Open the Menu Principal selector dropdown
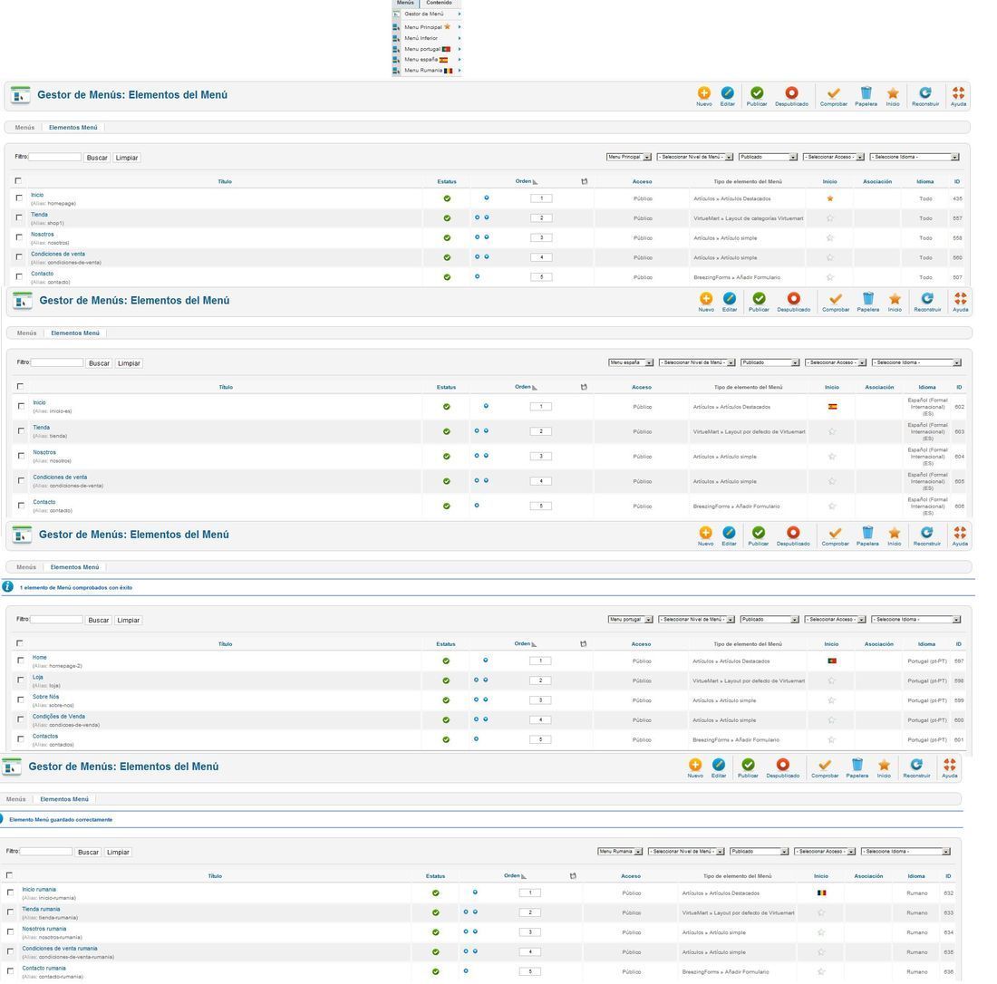The width and height of the screenshot is (997, 984). [x=629, y=157]
